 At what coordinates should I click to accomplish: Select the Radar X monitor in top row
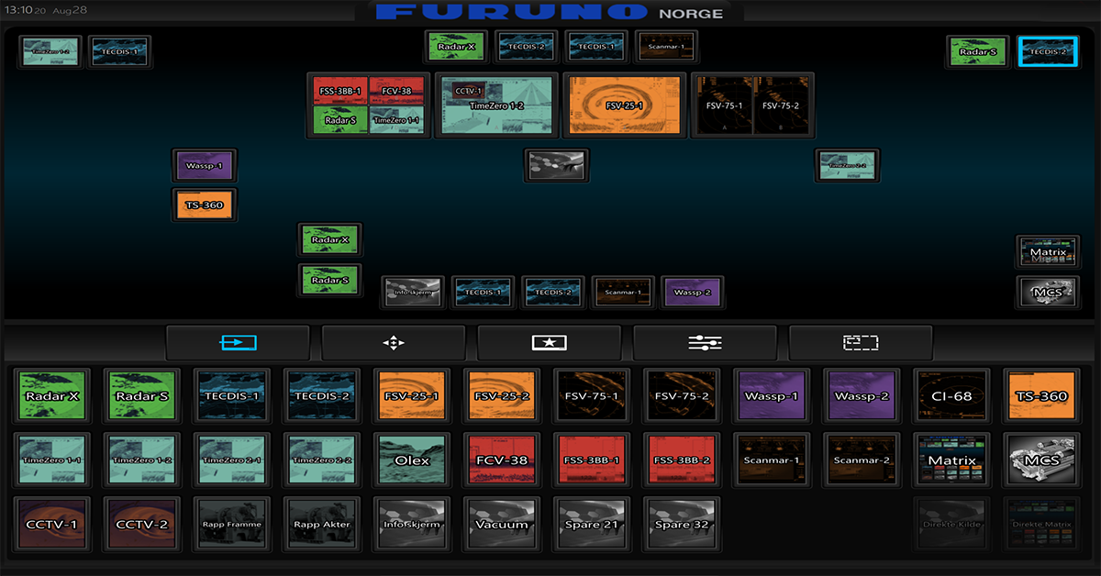click(x=457, y=46)
